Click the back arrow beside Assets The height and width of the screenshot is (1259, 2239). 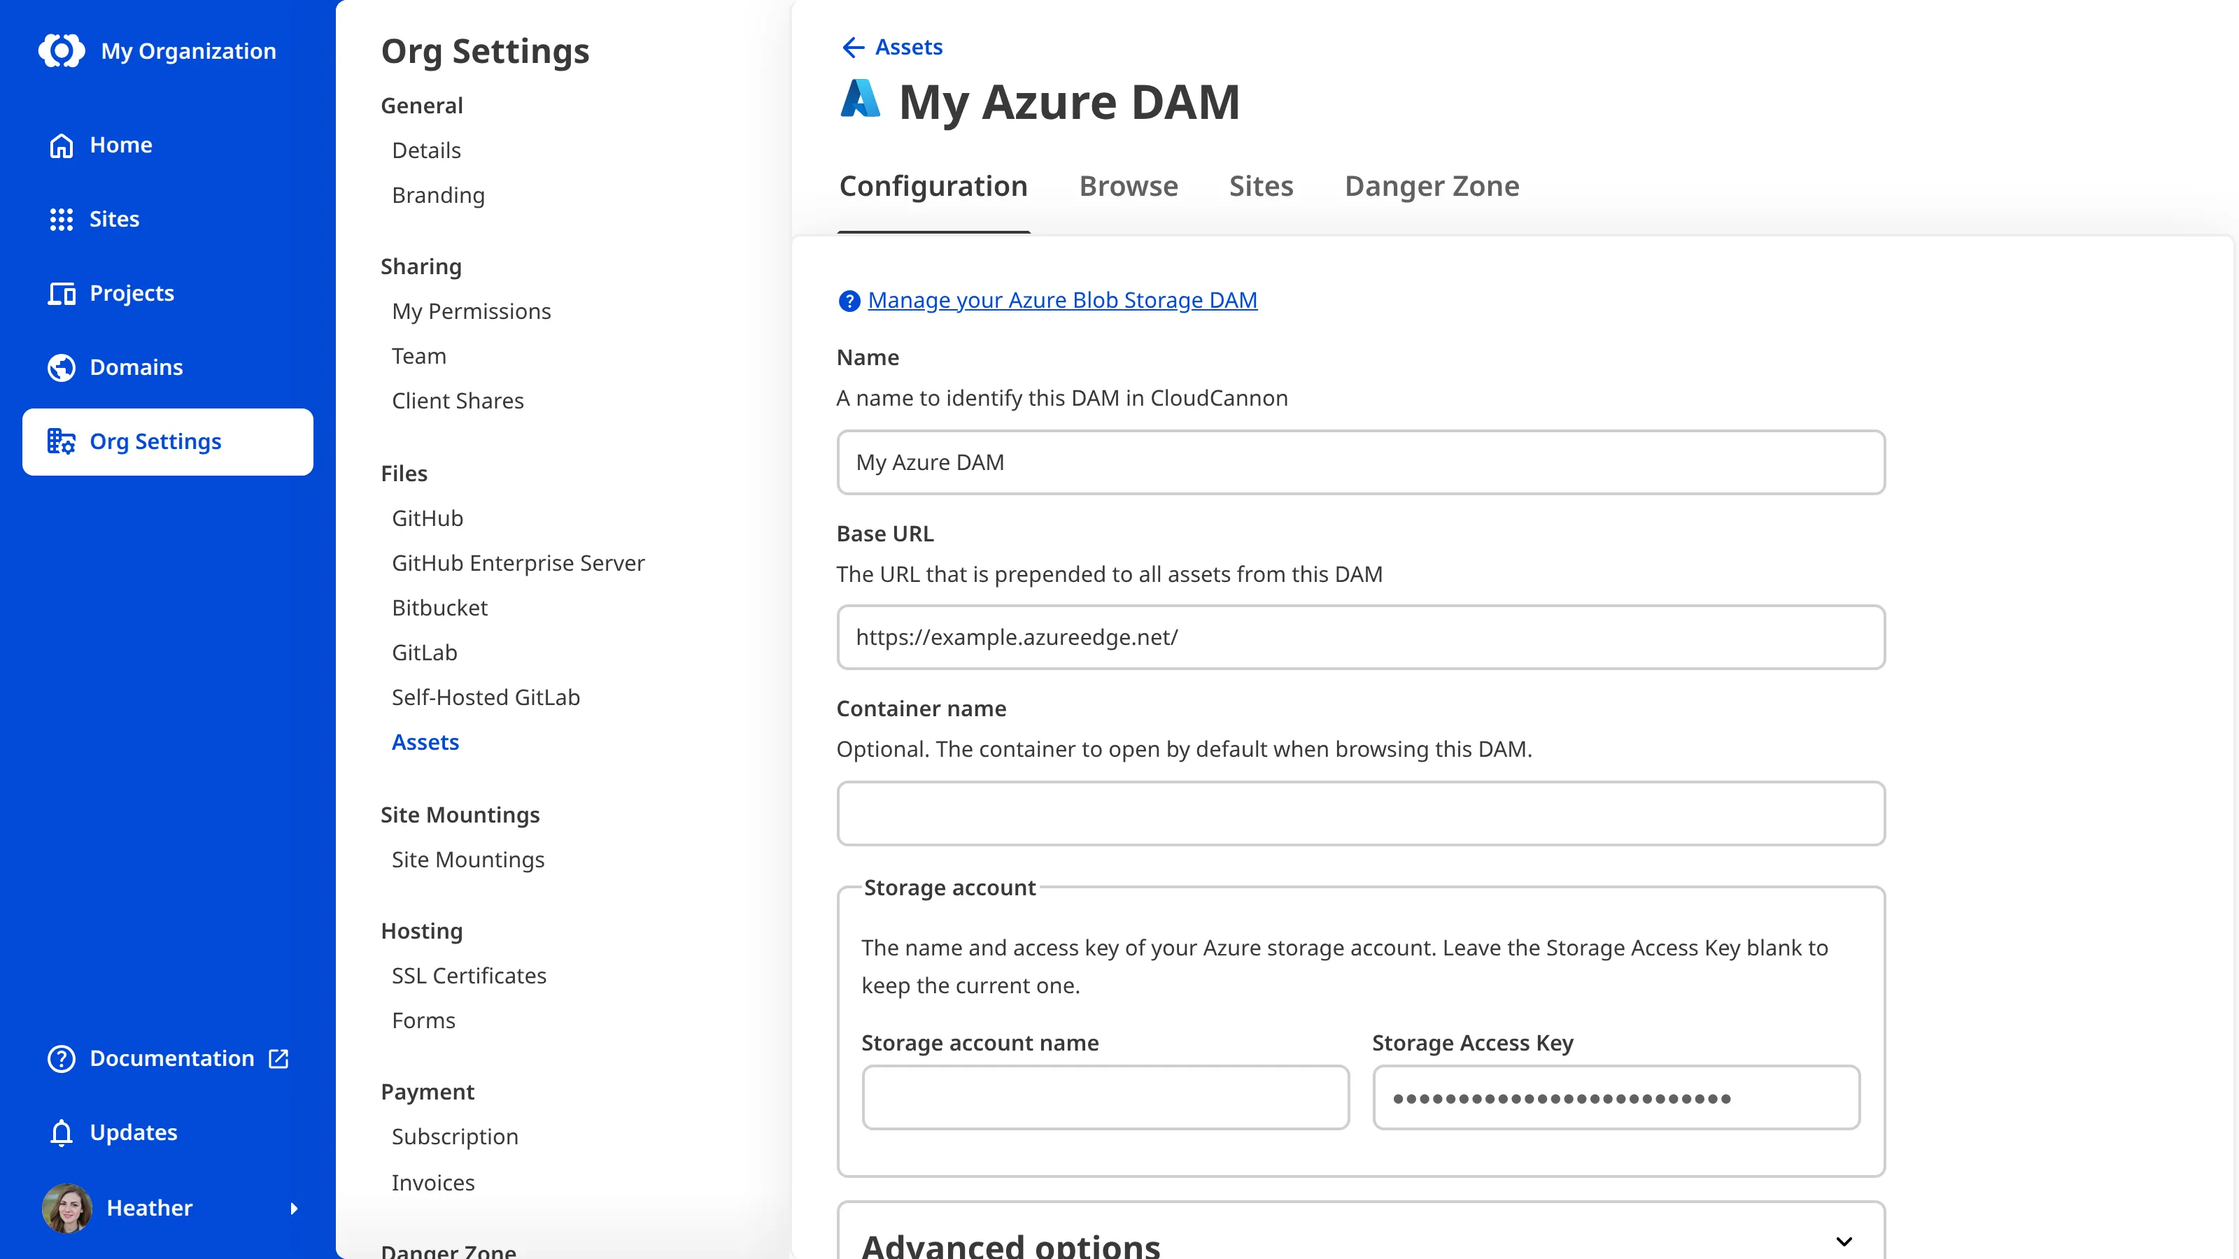click(854, 47)
